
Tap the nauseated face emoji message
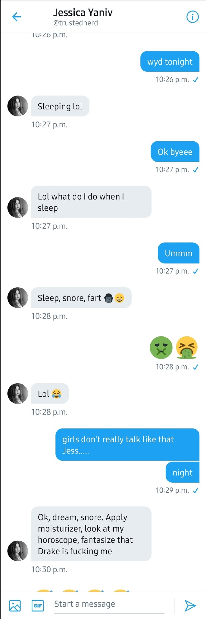coord(161,348)
